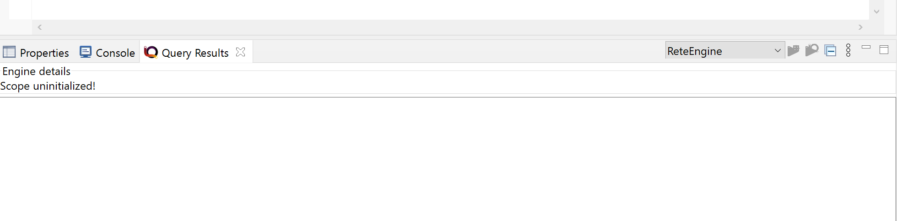The width and height of the screenshot is (897, 221).
Task: Click the left arrow of horizontal scrollbar
Action: click(40, 27)
